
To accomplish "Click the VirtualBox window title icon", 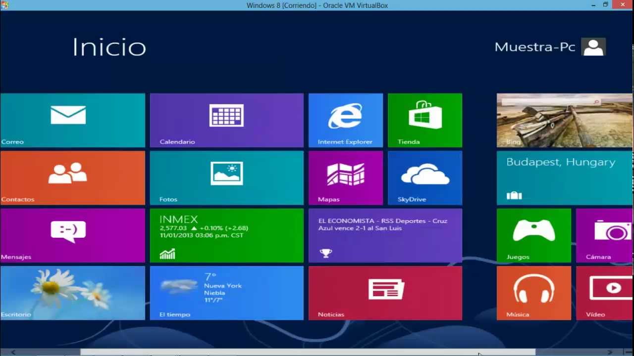I will click(5, 5).
